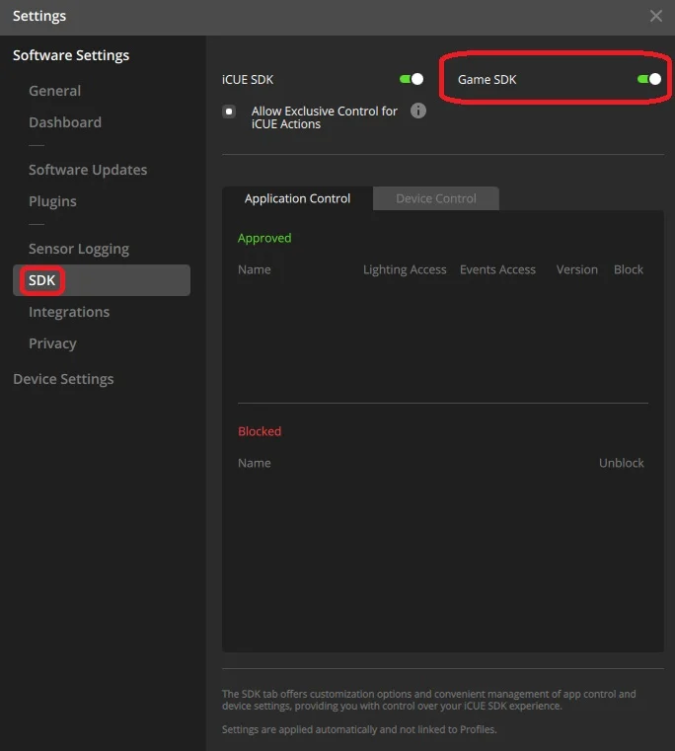Click the Game SDK label

[487, 80]
